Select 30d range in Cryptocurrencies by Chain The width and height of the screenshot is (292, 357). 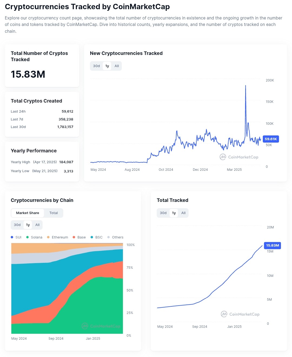(x=17, y=225)
